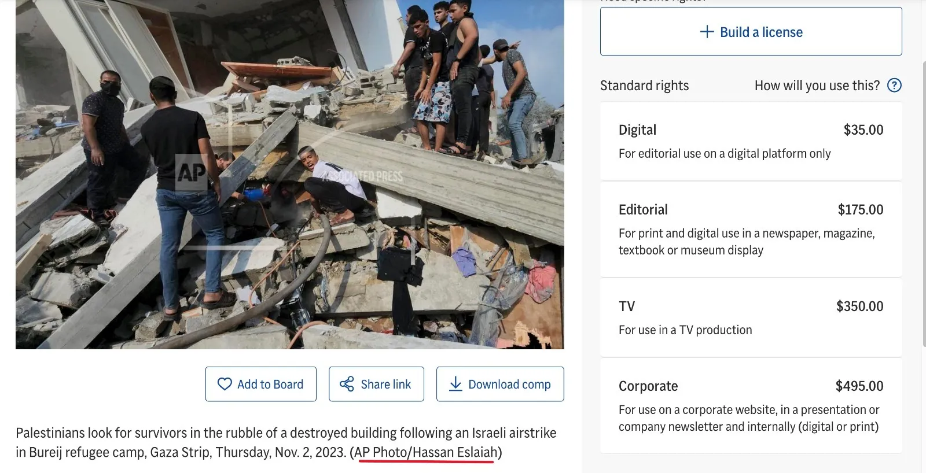Open the help question mark icon
Image resolution: width=926 pixels, height=473 pixels.
point(894,86)
